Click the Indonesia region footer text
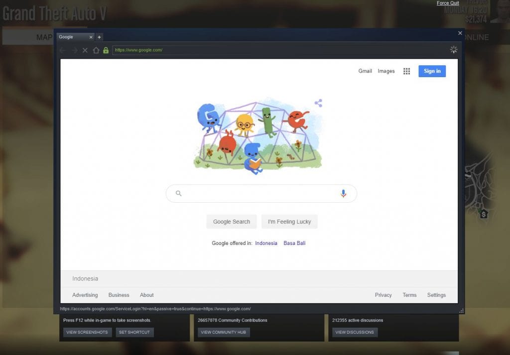510x355 pixels. tap(85, 279)
